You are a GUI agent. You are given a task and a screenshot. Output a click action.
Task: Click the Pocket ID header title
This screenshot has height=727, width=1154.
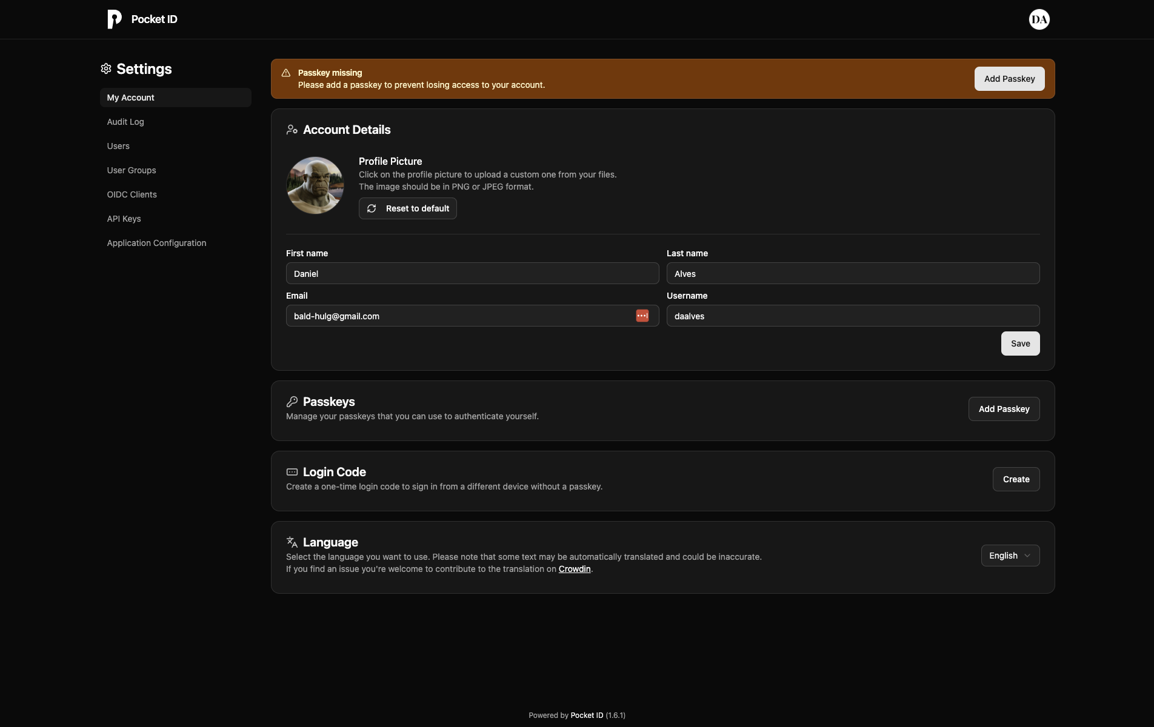pyautogui.click(x=155, y=19)
